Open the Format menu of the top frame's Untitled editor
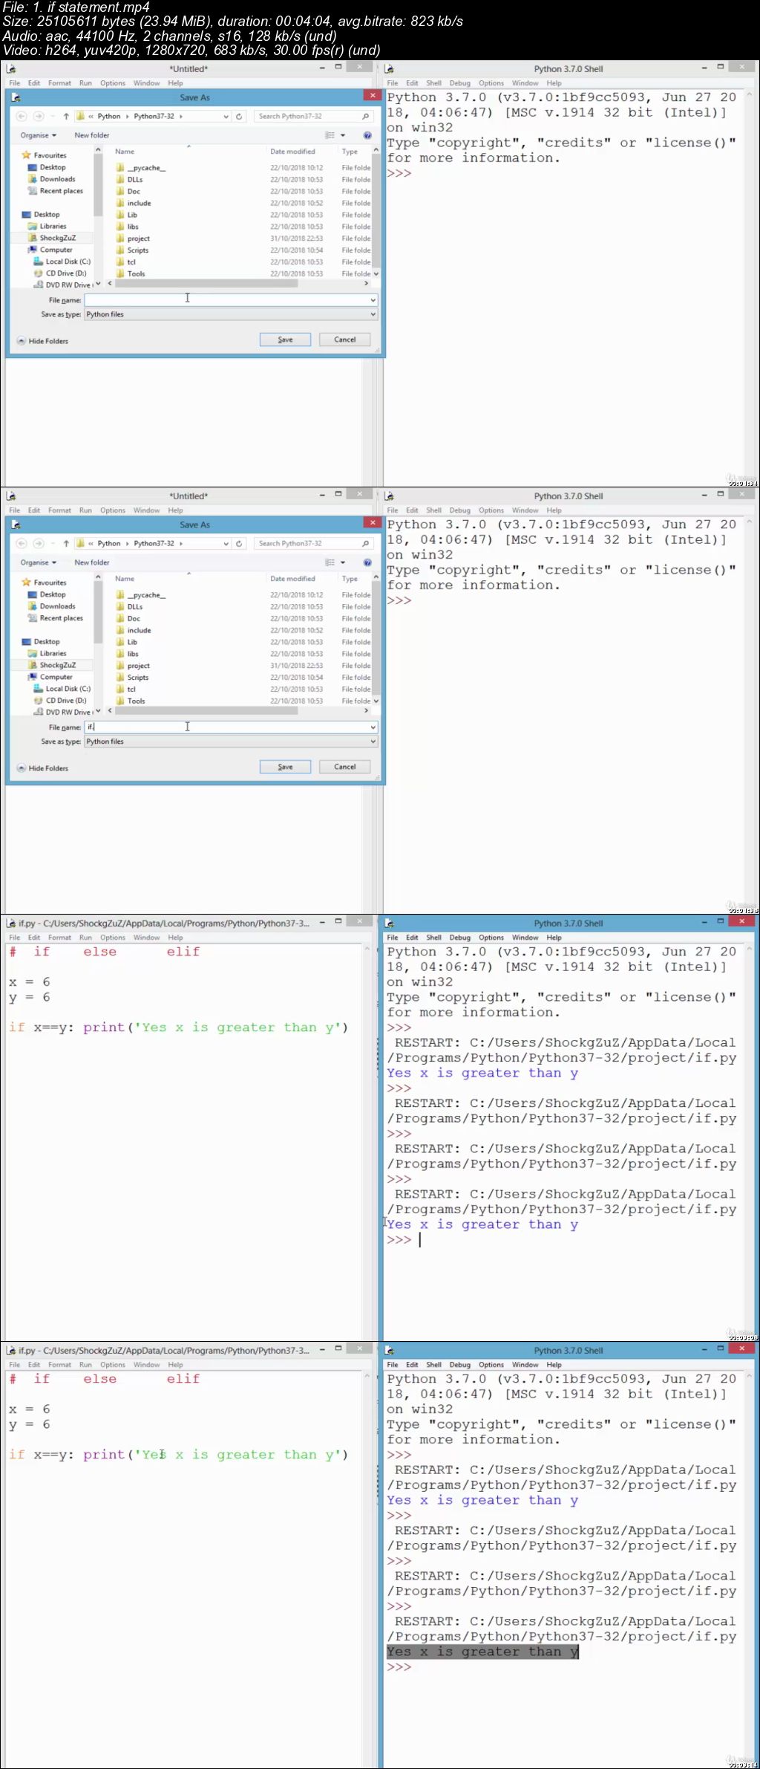The width and height of the screenshot is (760, 1769). [x=59, y=83]
